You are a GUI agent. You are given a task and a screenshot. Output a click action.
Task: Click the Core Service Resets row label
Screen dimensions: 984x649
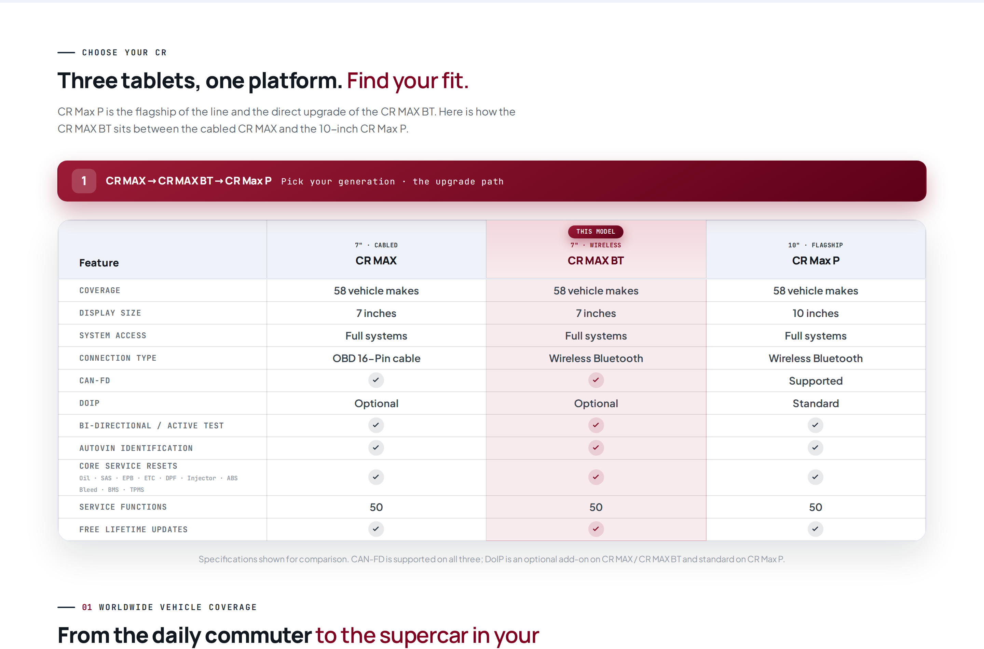point(128,466)
